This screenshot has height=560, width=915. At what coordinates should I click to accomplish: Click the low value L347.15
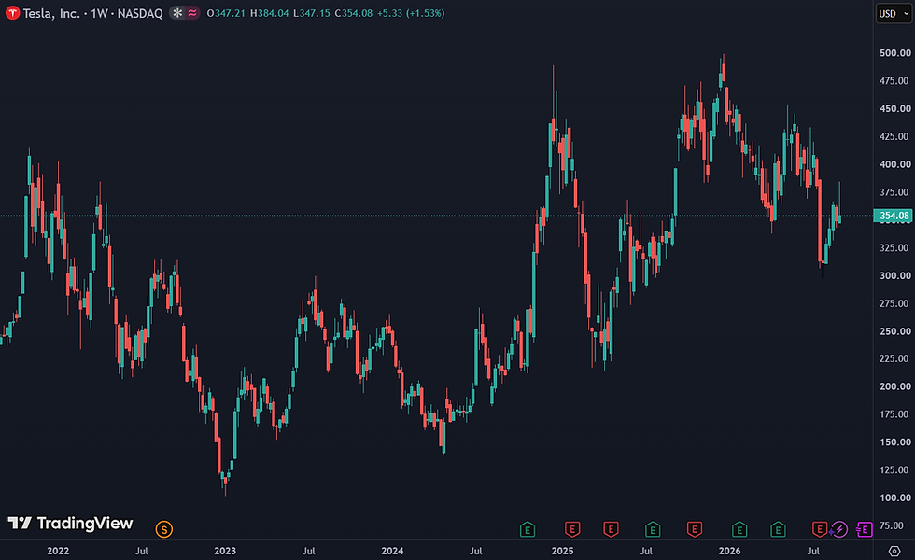312,13
